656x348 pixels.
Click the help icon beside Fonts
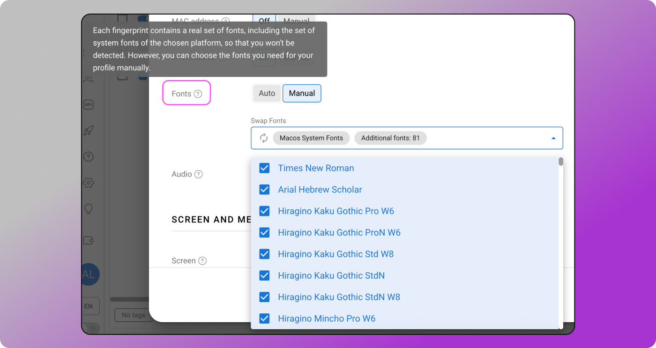click(198, 94)
